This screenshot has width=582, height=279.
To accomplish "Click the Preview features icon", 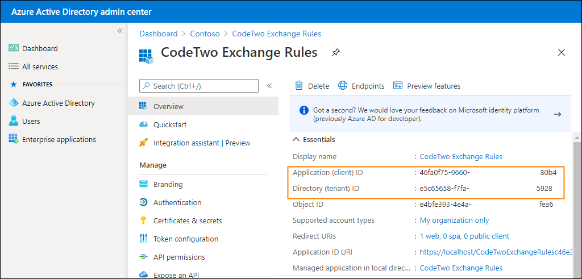I will click(398, 86).
